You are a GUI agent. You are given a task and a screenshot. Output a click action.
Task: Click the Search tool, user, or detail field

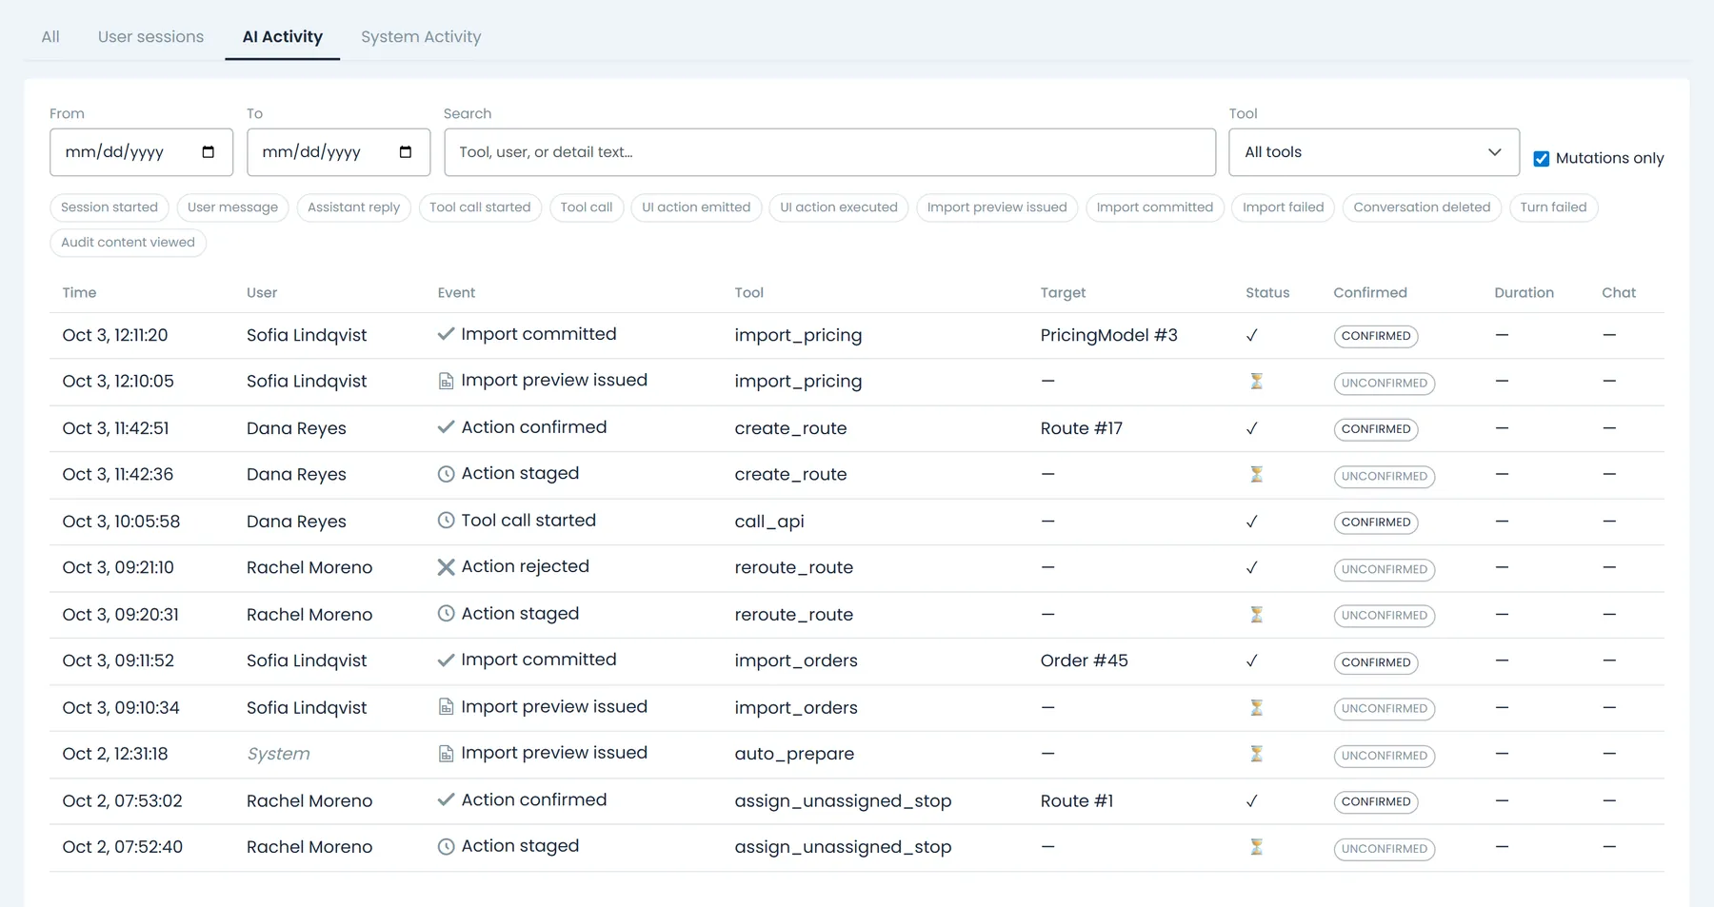click(829, 152)
